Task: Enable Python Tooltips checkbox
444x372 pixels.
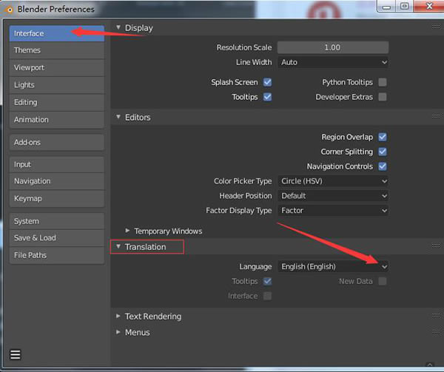Action: (x=383, y=82)
